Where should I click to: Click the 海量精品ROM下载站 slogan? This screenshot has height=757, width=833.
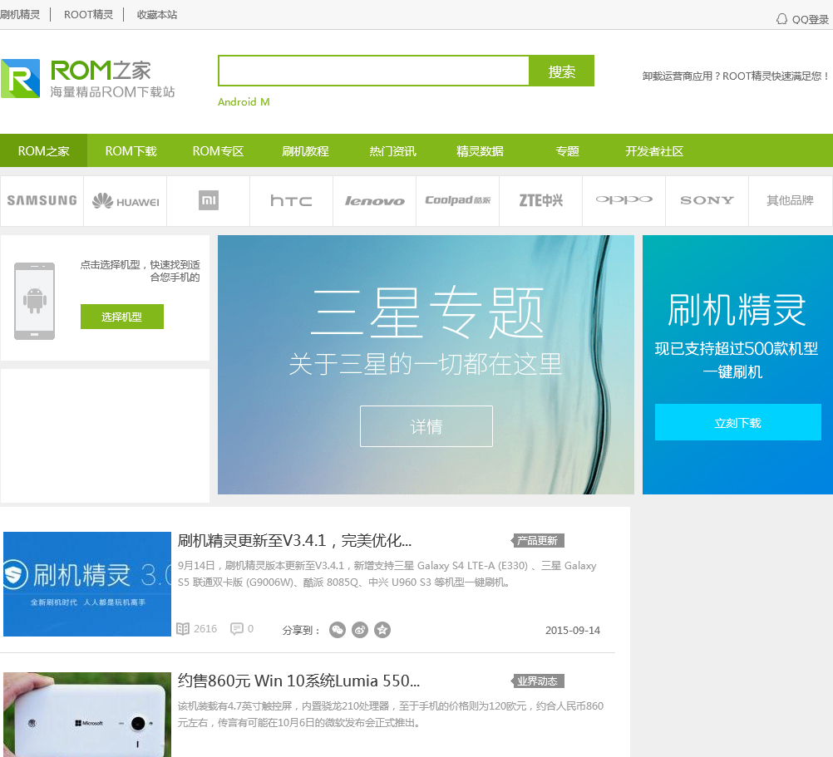coord(112,92)
